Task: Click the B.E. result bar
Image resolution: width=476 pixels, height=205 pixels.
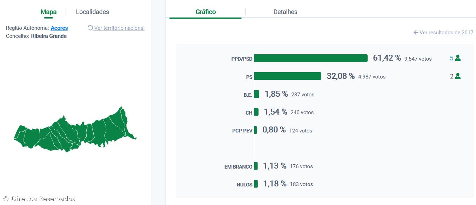Action: [257, 94]
